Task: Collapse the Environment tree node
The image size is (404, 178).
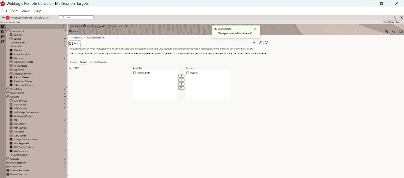Action: (x=65, y=31)
